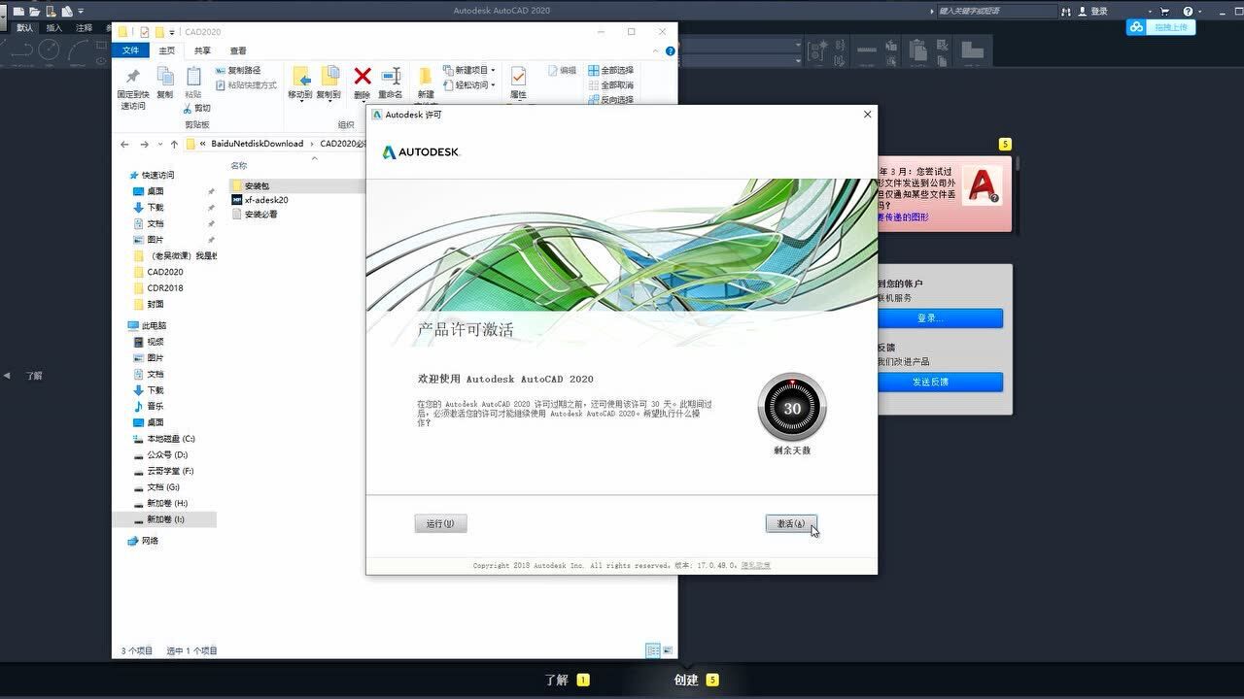Select the xf-adesk20 file in the file list
The image size is (1244, 699).
(259, 200)
